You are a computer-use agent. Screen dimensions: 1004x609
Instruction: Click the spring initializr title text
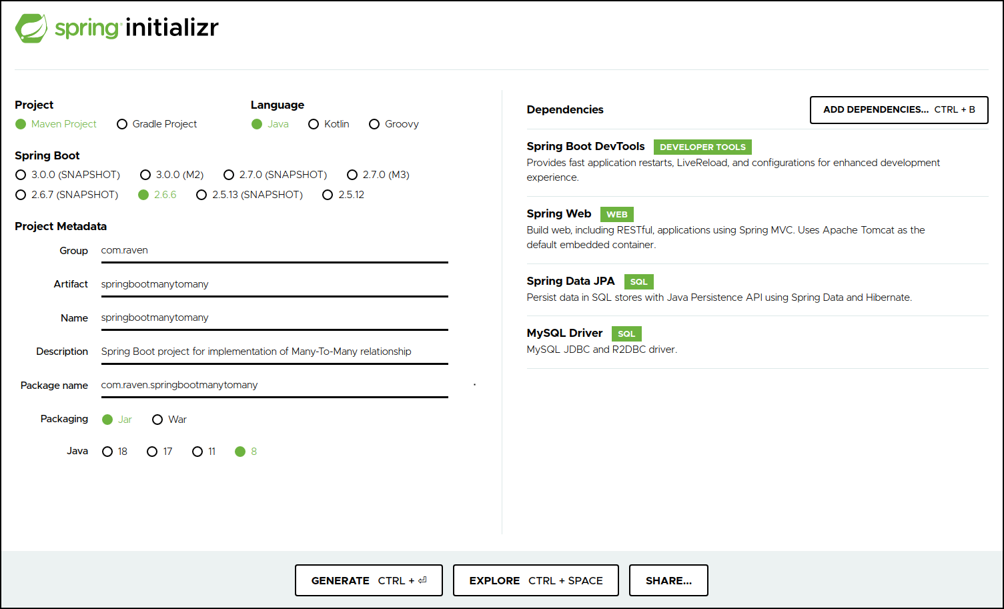[137, 28]
